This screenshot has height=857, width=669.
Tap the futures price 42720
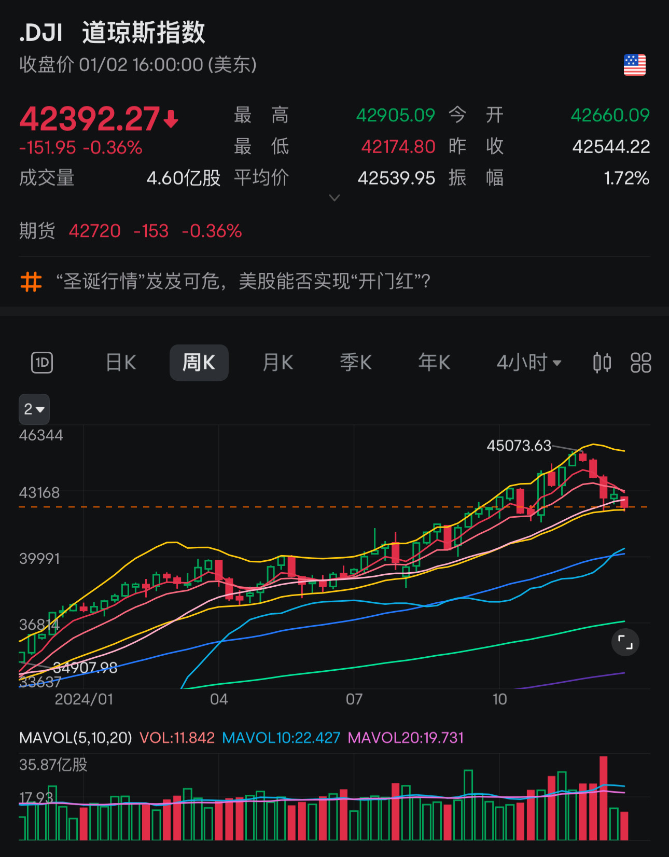(95, 231)
